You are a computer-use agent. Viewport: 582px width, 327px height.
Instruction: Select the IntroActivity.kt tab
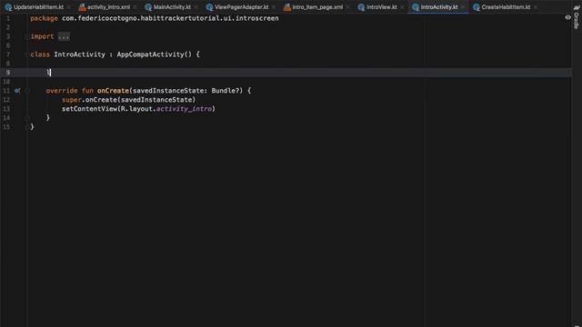point(439,7)
